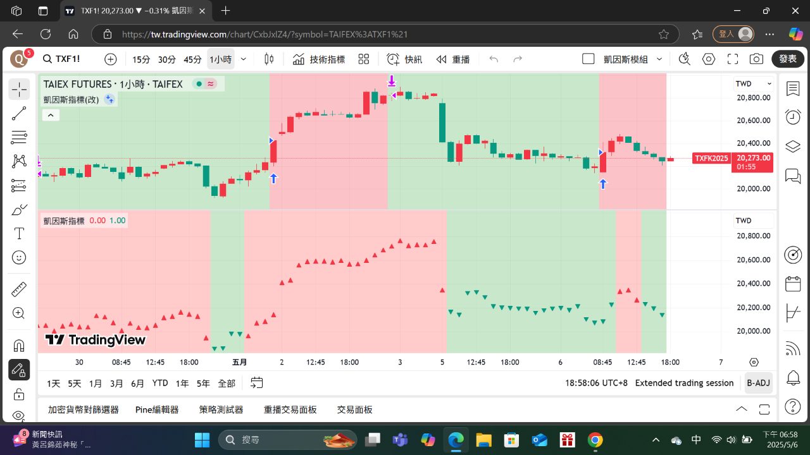Open the go-to-date calendar icon
The image size is (810, 455).
coord(256,383)
